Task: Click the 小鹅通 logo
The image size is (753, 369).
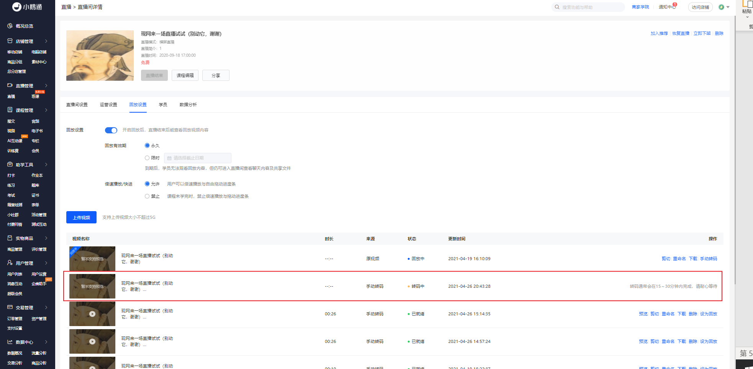Action: [27, 7]
